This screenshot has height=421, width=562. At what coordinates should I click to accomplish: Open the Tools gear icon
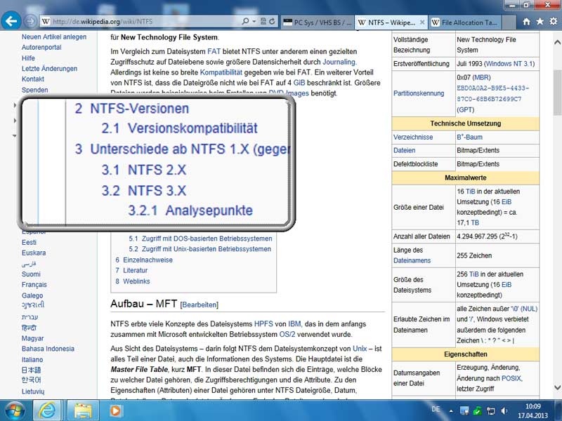click(x=554, y=22)
